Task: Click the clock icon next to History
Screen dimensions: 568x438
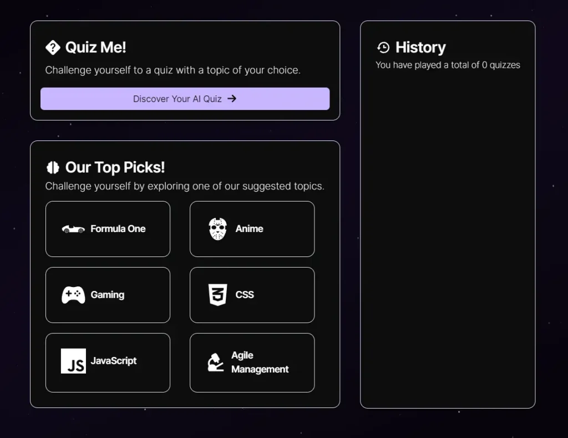Action: tap(383, 47)
